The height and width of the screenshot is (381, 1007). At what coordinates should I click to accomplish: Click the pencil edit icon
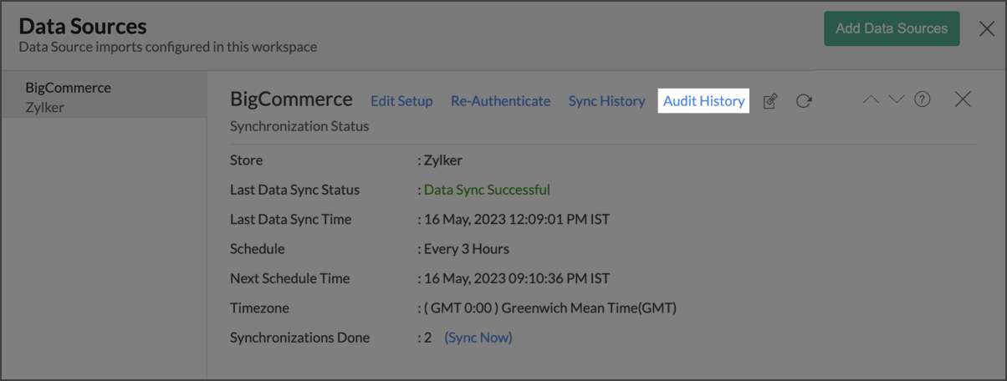coord(770,101)
